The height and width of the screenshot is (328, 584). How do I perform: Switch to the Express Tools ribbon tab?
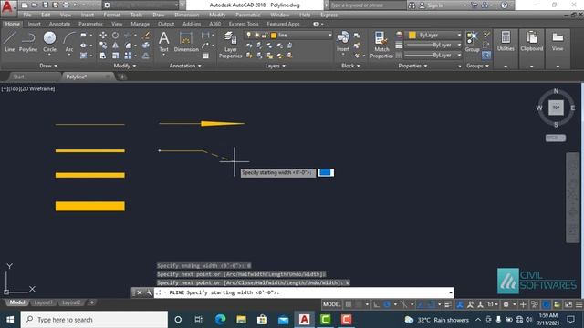point(244,24)
